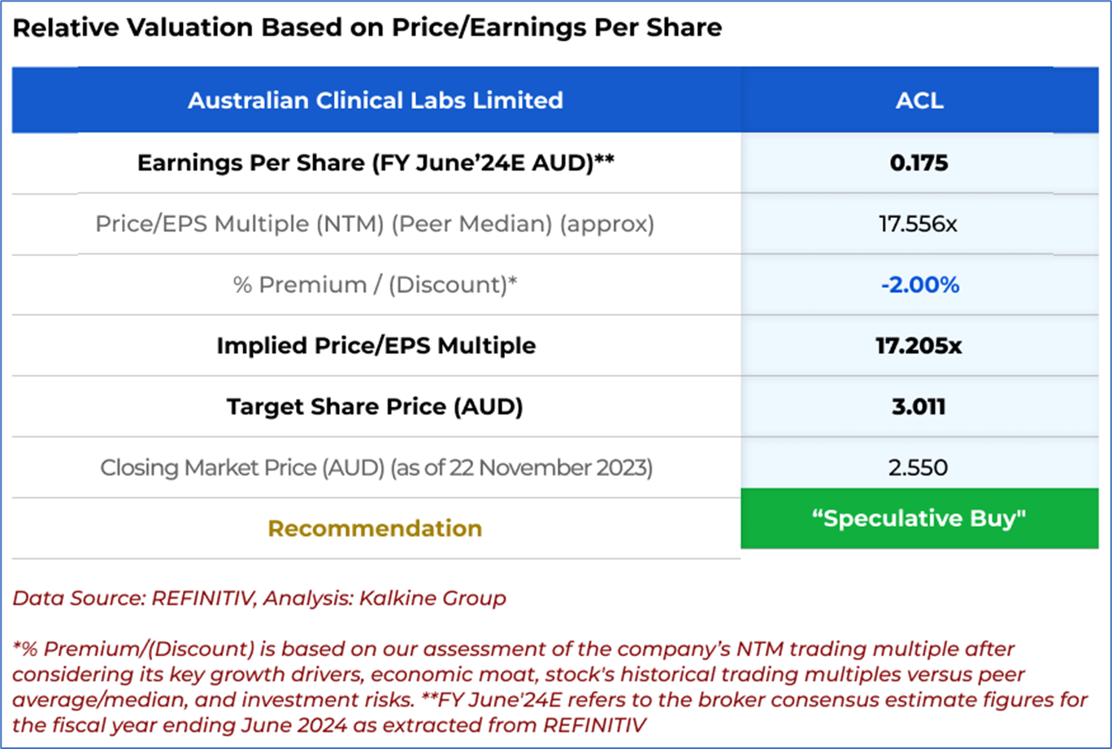Click the 0.175 EPS value

tap(919, 163)
